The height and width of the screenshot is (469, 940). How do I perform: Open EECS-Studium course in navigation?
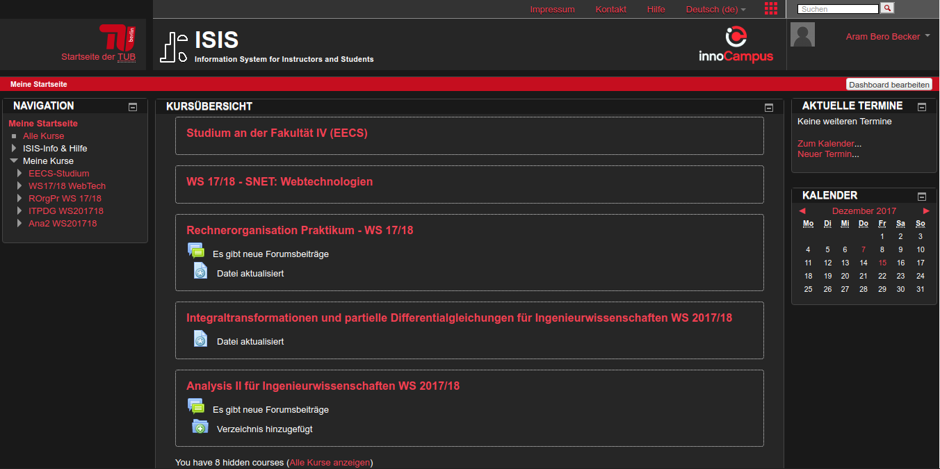pos(58,173)
